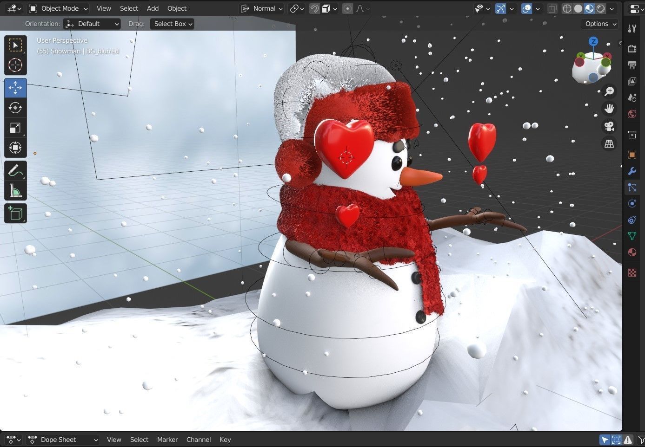Open the gizmo settings dropdown arrow

tap(512, 8)
